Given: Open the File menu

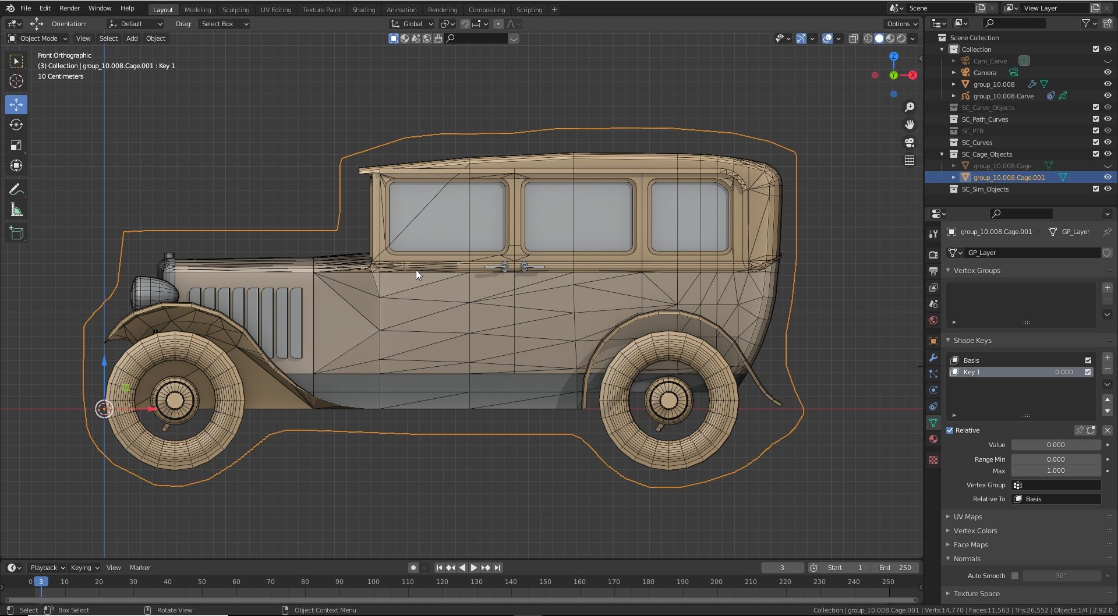Looking at the screenshot, I should [26, 8].
